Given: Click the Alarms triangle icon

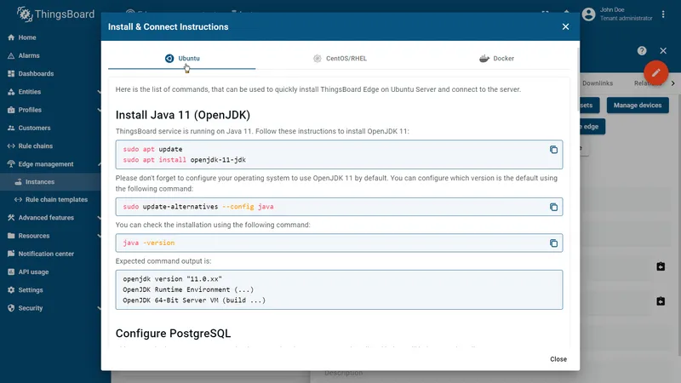Looking at the screenshot, I should pyautogui.click(x=11, y=55).
